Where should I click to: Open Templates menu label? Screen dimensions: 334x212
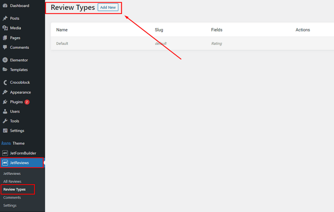point(19,70)
